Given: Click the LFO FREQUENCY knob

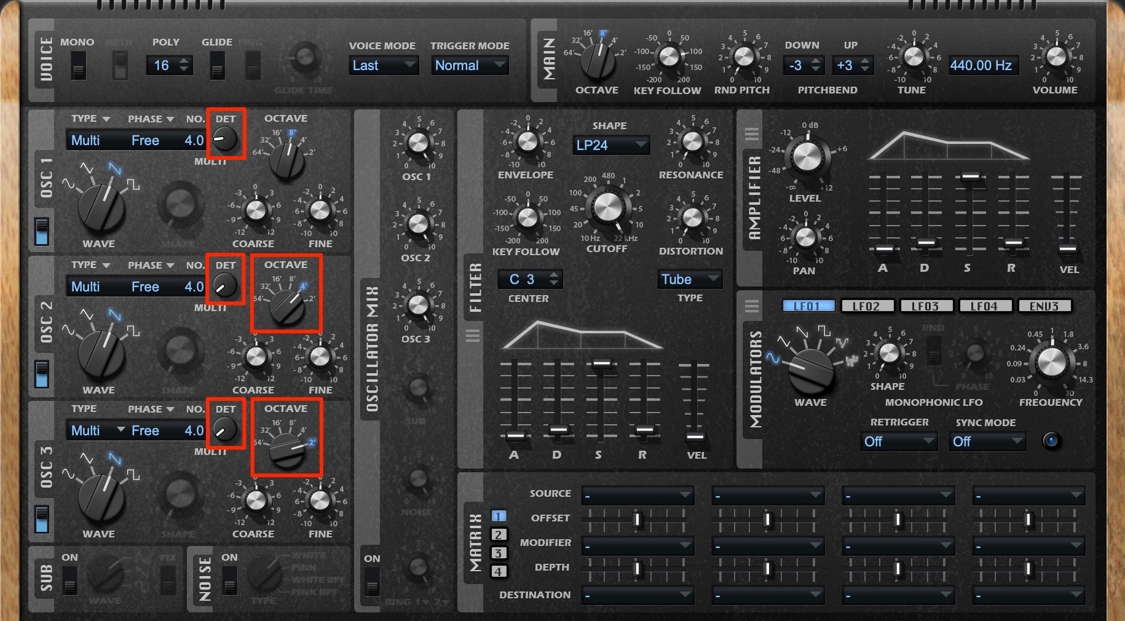Looking at the screenshot, I should 1052,362.
